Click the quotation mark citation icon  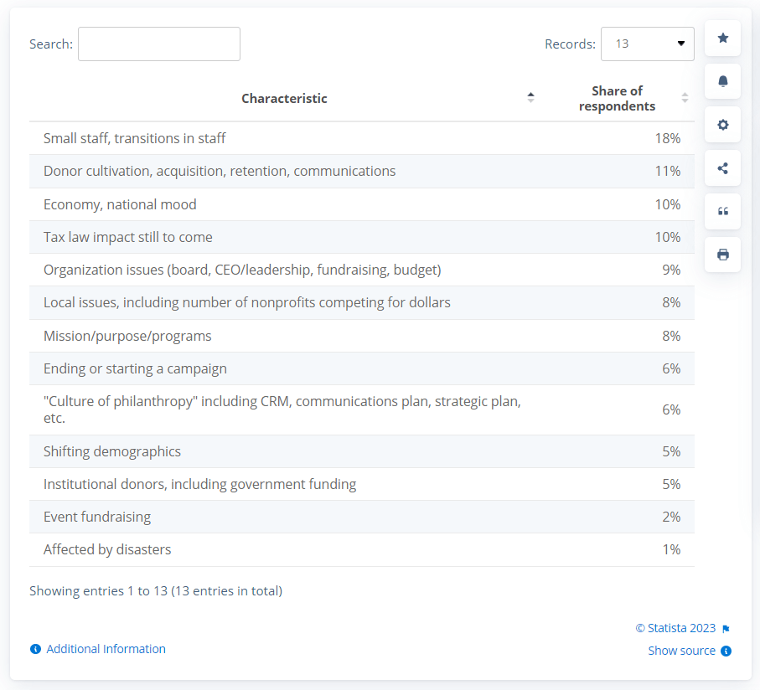722,212
